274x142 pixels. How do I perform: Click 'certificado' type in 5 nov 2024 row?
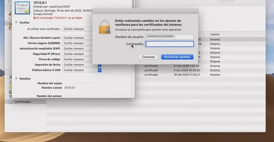click(151, 70)
